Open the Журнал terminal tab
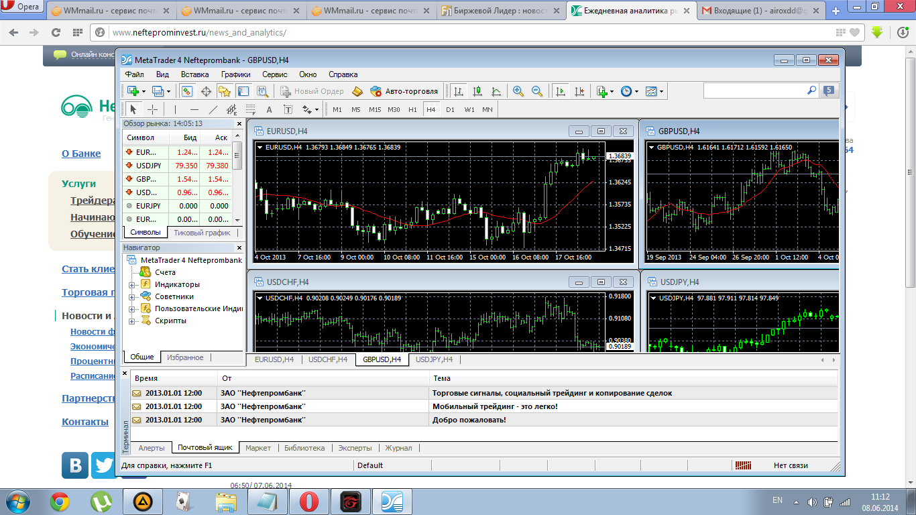Screen dimensions: 916x515 (x=399, y=448)
